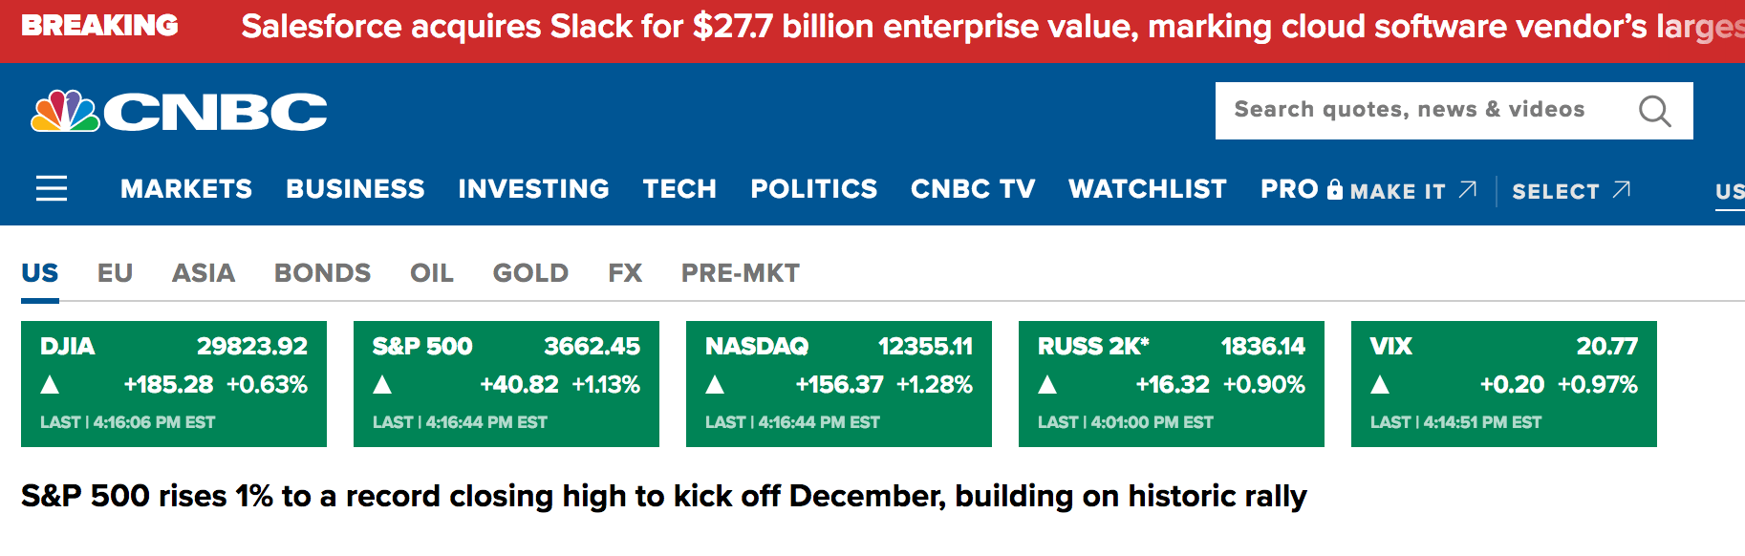Viewport: 1745px width, 556px height.
Task: Open the S&P 500 quote card
Action: 506,383
